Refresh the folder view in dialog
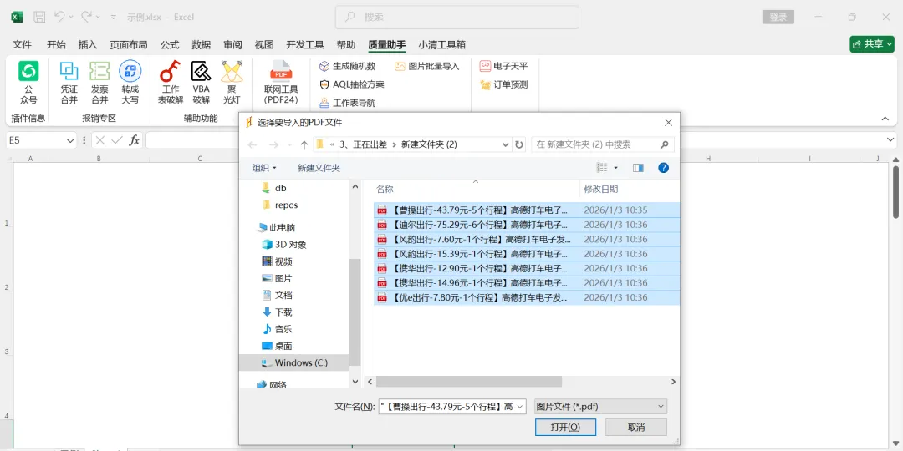 [x=519, y=145]
